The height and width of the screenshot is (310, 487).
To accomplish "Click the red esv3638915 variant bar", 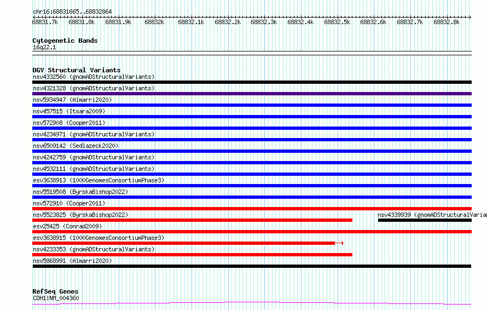I will (188, 243).
